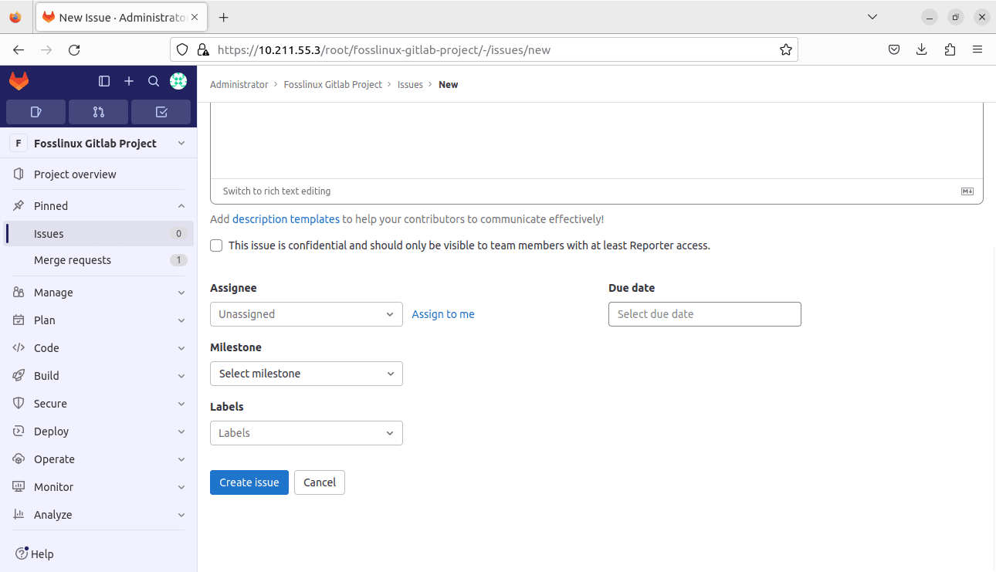
Task: Open the Merge requests sidebar item
Action: (x=99, y=260)
